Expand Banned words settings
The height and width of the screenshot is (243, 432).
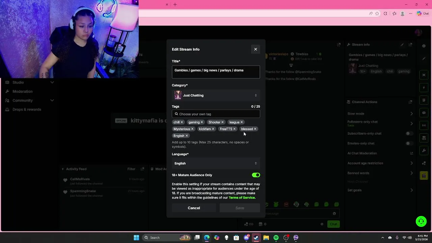[411, 173]
